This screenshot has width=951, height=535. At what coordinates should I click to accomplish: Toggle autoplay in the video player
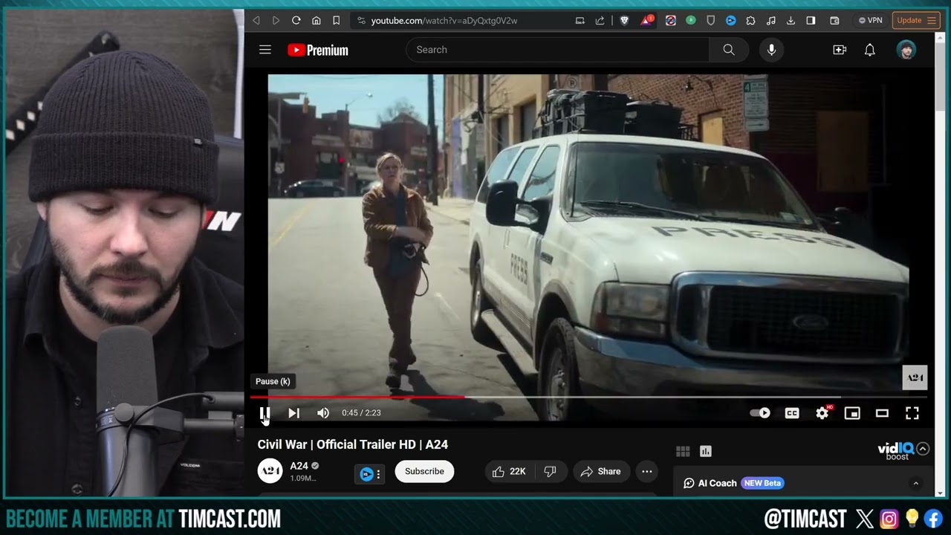[759, 412]
